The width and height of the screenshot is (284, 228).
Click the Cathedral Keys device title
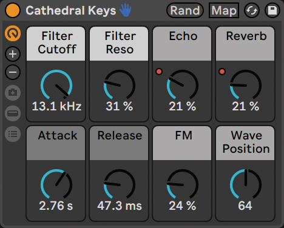[71, 10]
